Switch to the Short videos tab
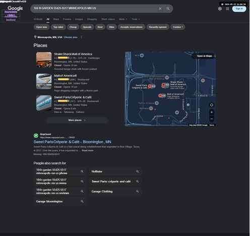The width and height of the screenshot is (252, 236). click(x=108, y=19)
